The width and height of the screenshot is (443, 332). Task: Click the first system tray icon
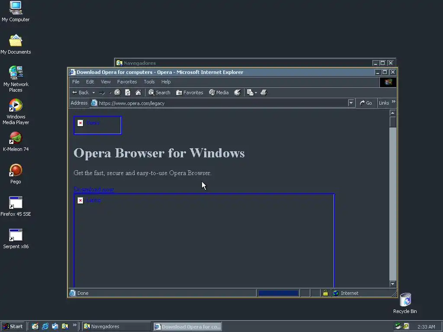398,326
